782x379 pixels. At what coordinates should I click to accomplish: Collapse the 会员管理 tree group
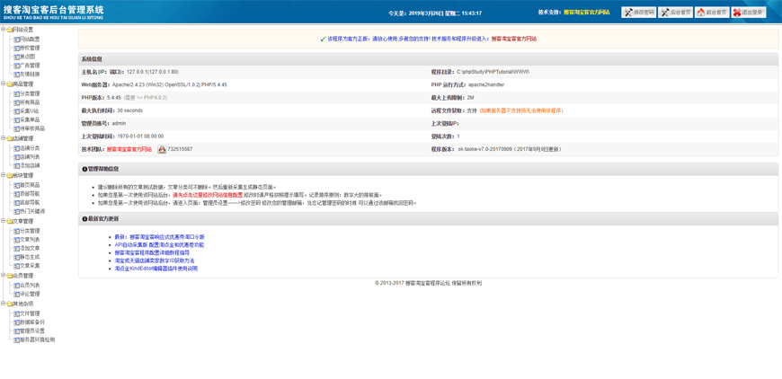coord(3,275)
